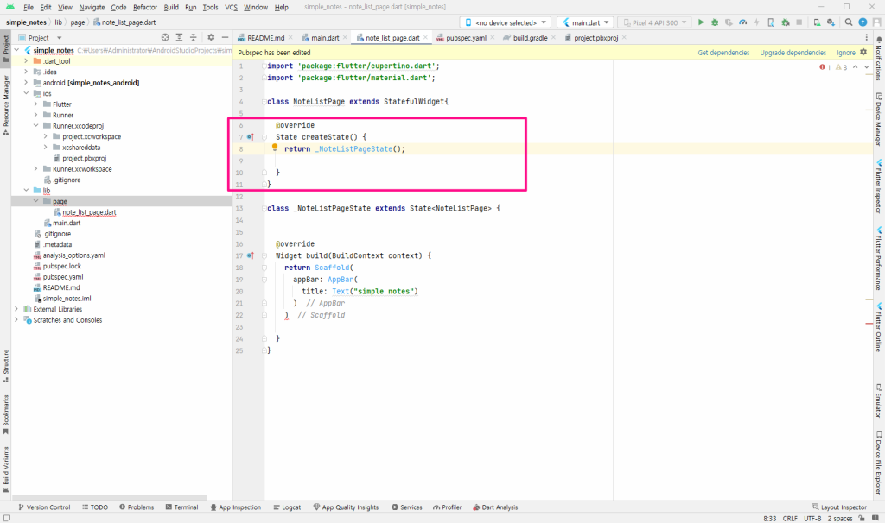Expand the android folder in tree

point(26,82)
